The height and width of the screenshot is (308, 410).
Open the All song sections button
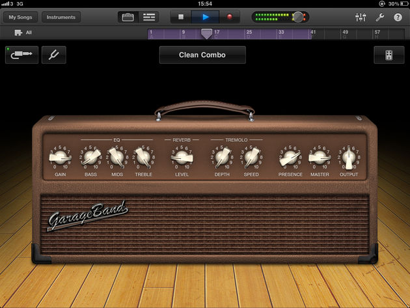coord(23,33)
